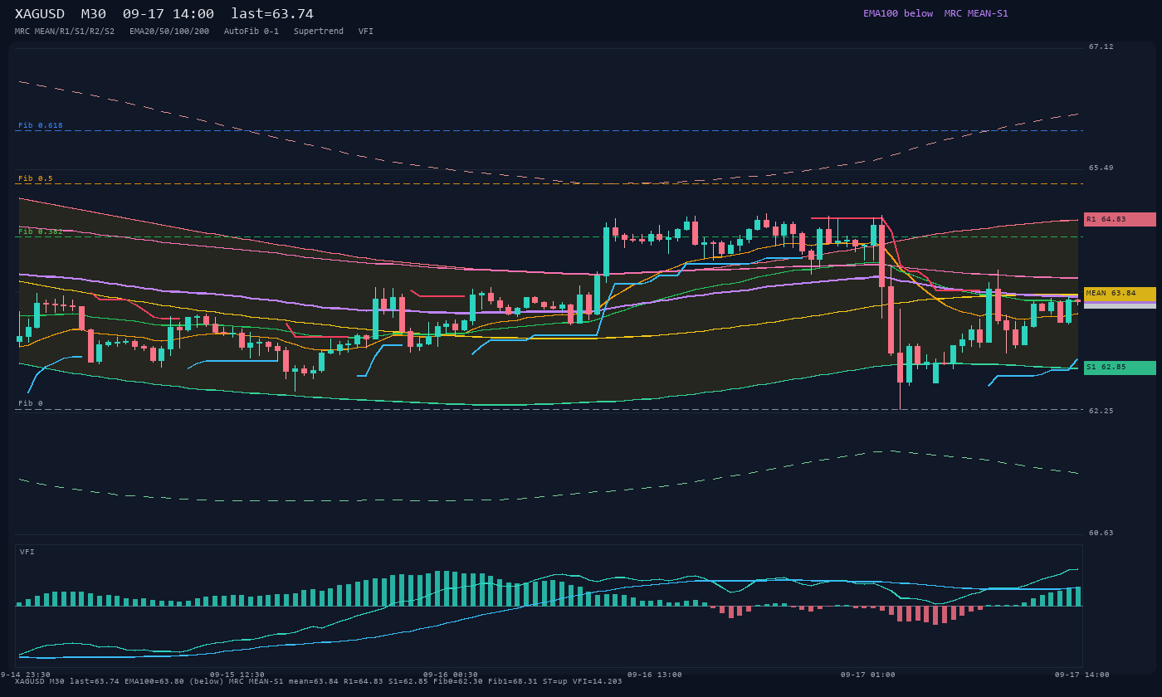This screenshot has width=1162, height=697.
Task: Select the M30 timeframe label
Action: point(93,14)
